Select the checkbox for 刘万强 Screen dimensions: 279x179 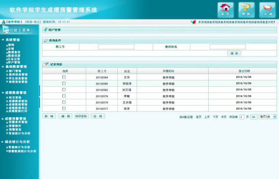click(x=64, y=90)
